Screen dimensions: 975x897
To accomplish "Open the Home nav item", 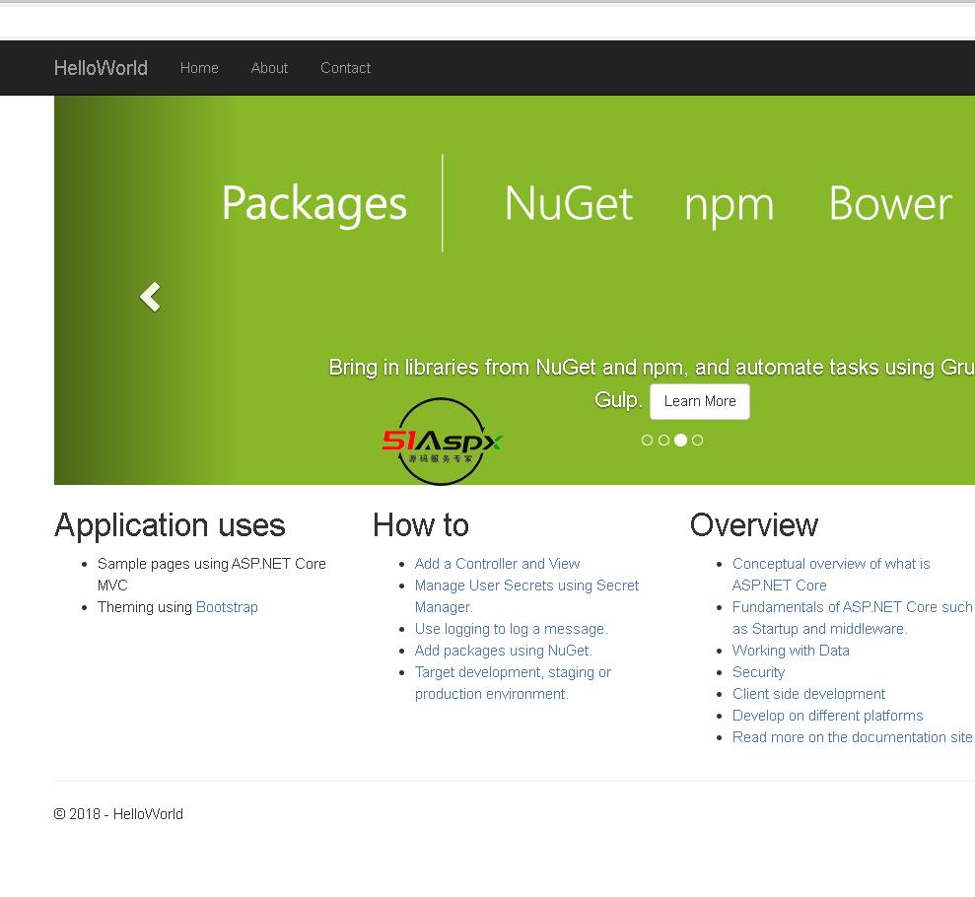I will pyautogui.click(x=199, y=68).
